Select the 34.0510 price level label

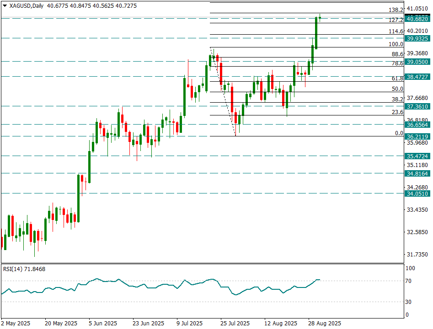pos(417,194)
